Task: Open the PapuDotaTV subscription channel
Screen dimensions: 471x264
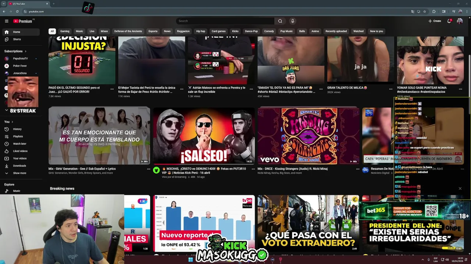Action: (20, 59)
